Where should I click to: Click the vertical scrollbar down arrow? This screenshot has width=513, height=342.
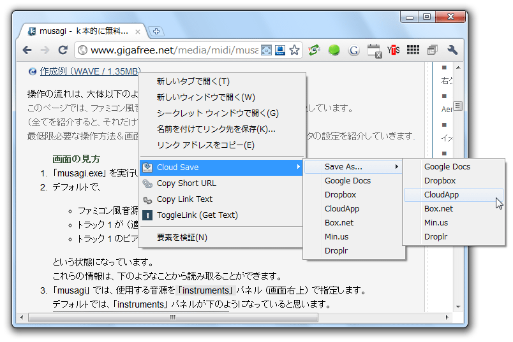[458, 307]
